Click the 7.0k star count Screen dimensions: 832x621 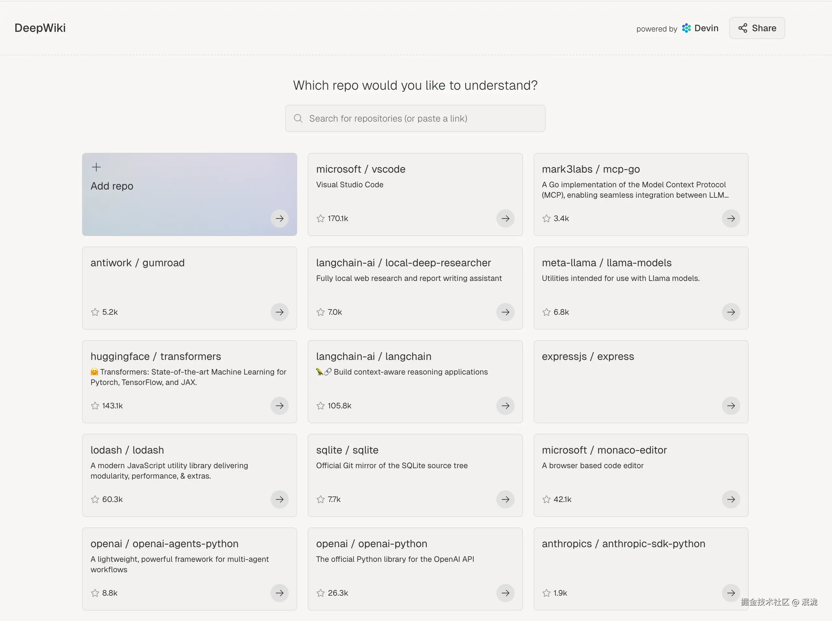pos(334,312)
